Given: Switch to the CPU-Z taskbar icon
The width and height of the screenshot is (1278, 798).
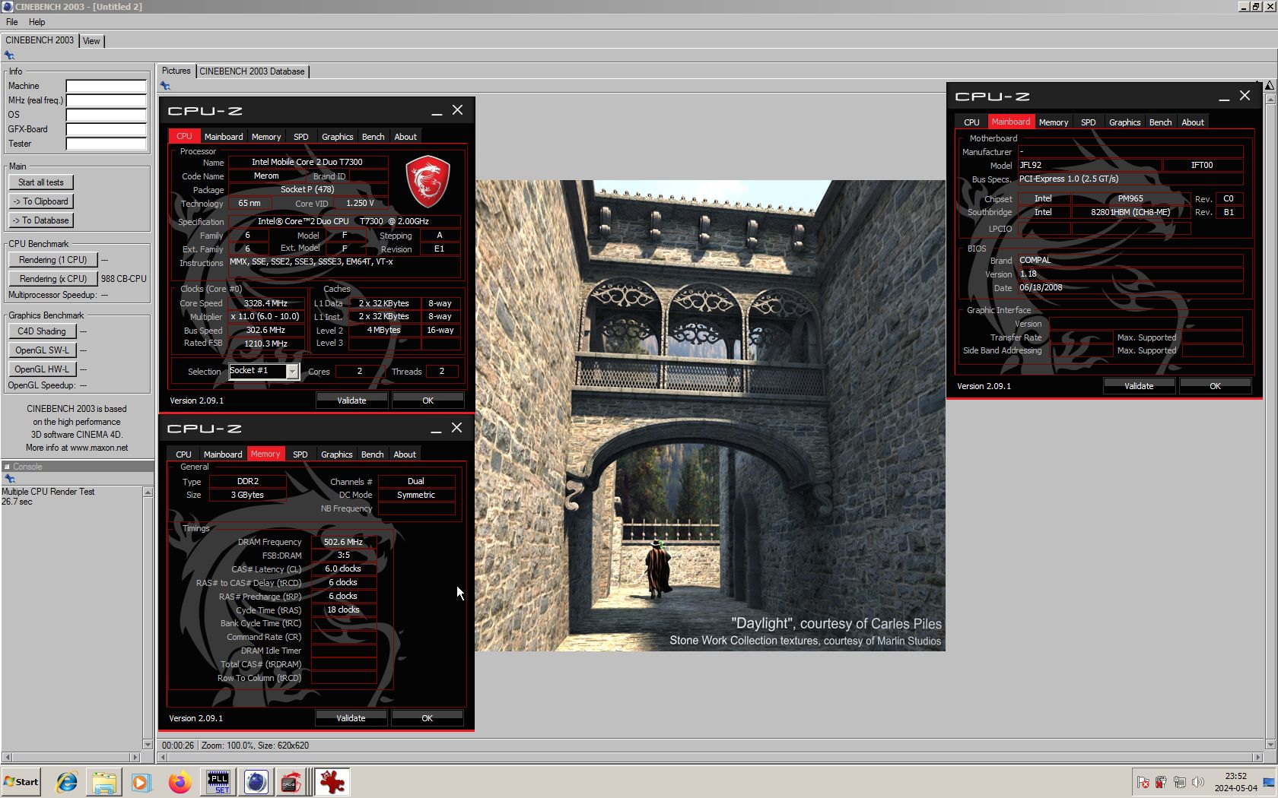Looking at the screenshot, I should [291, 782].
